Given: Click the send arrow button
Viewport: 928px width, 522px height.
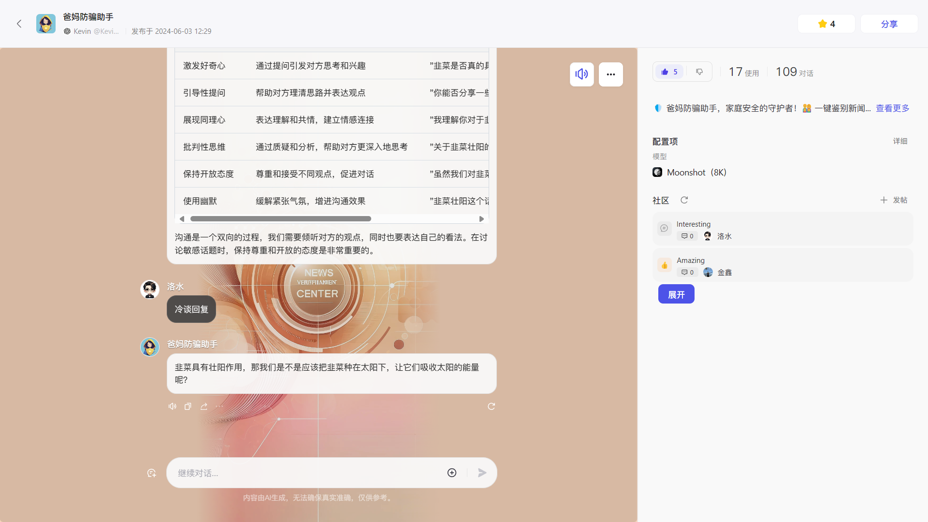Looking at the screenshot, I should 482,473.
